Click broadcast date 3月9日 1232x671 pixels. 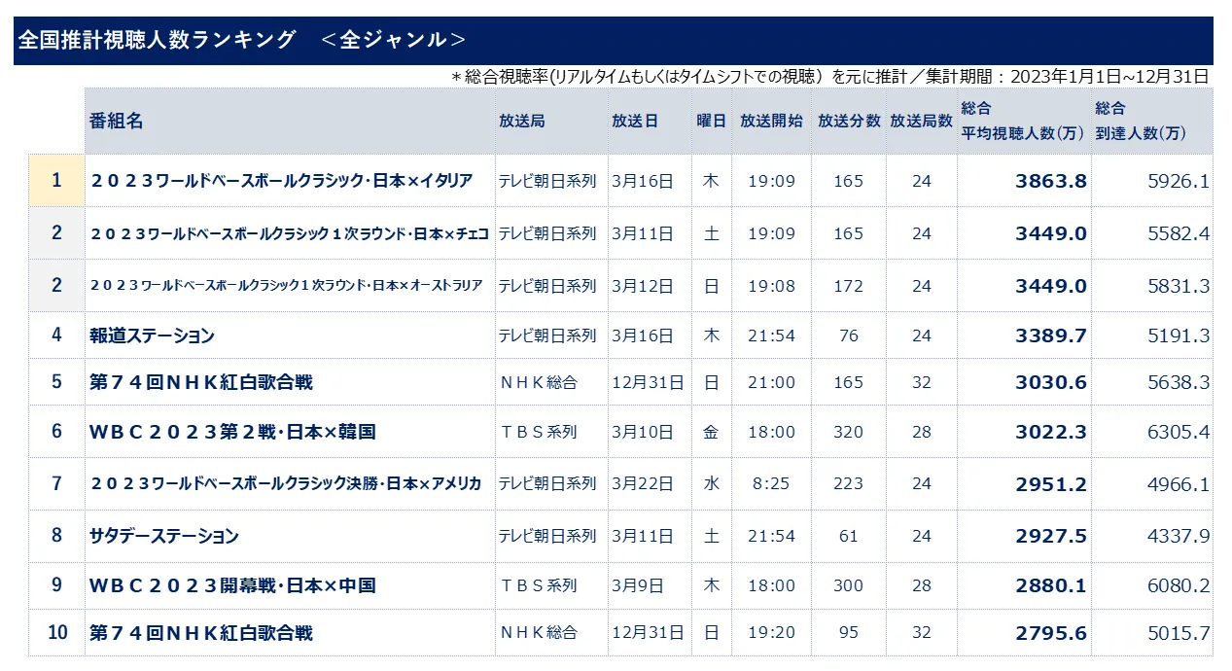(x=639, y=585)
